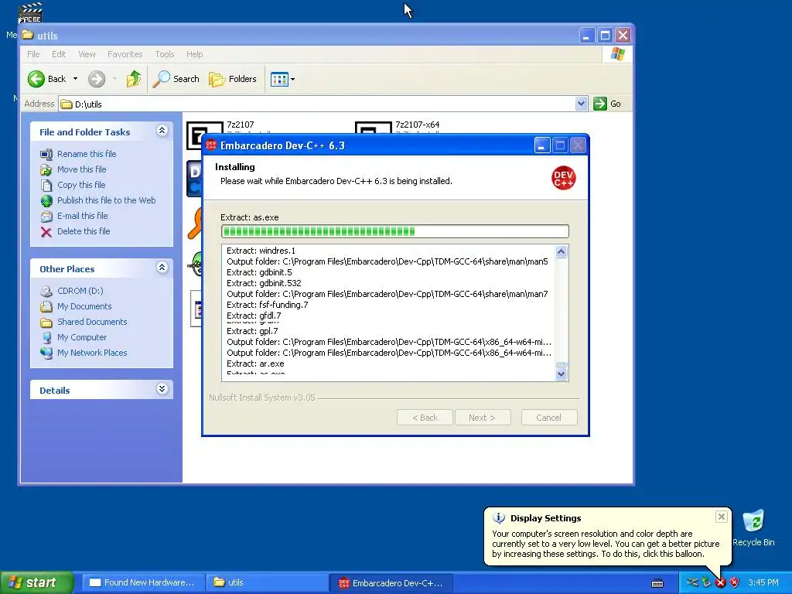Click Move this file
792x594 pixels.
click(x=82, y=169)
